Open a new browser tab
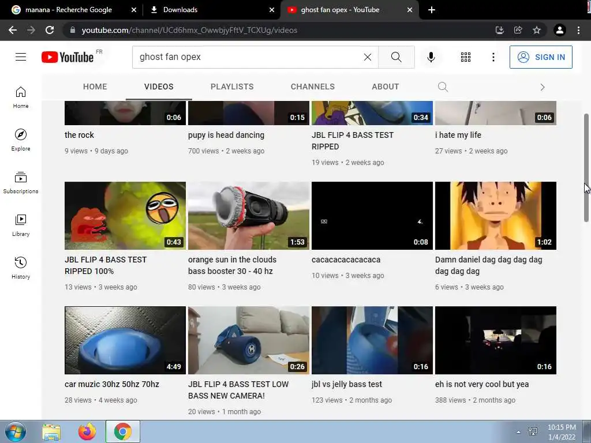This screenshot has width=591, height=443. click(432, 10)
